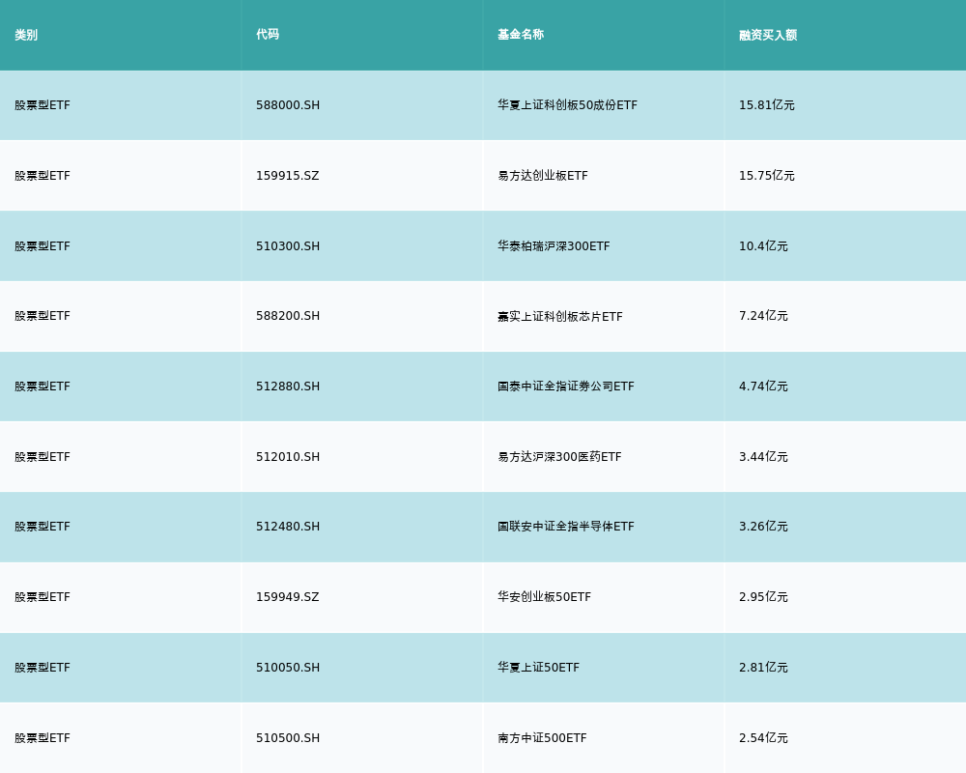The width and height of the screenshot is (966, 773).
Task: Click 股票型ETF in the 159915.SZ row
Action: (43, 176)
